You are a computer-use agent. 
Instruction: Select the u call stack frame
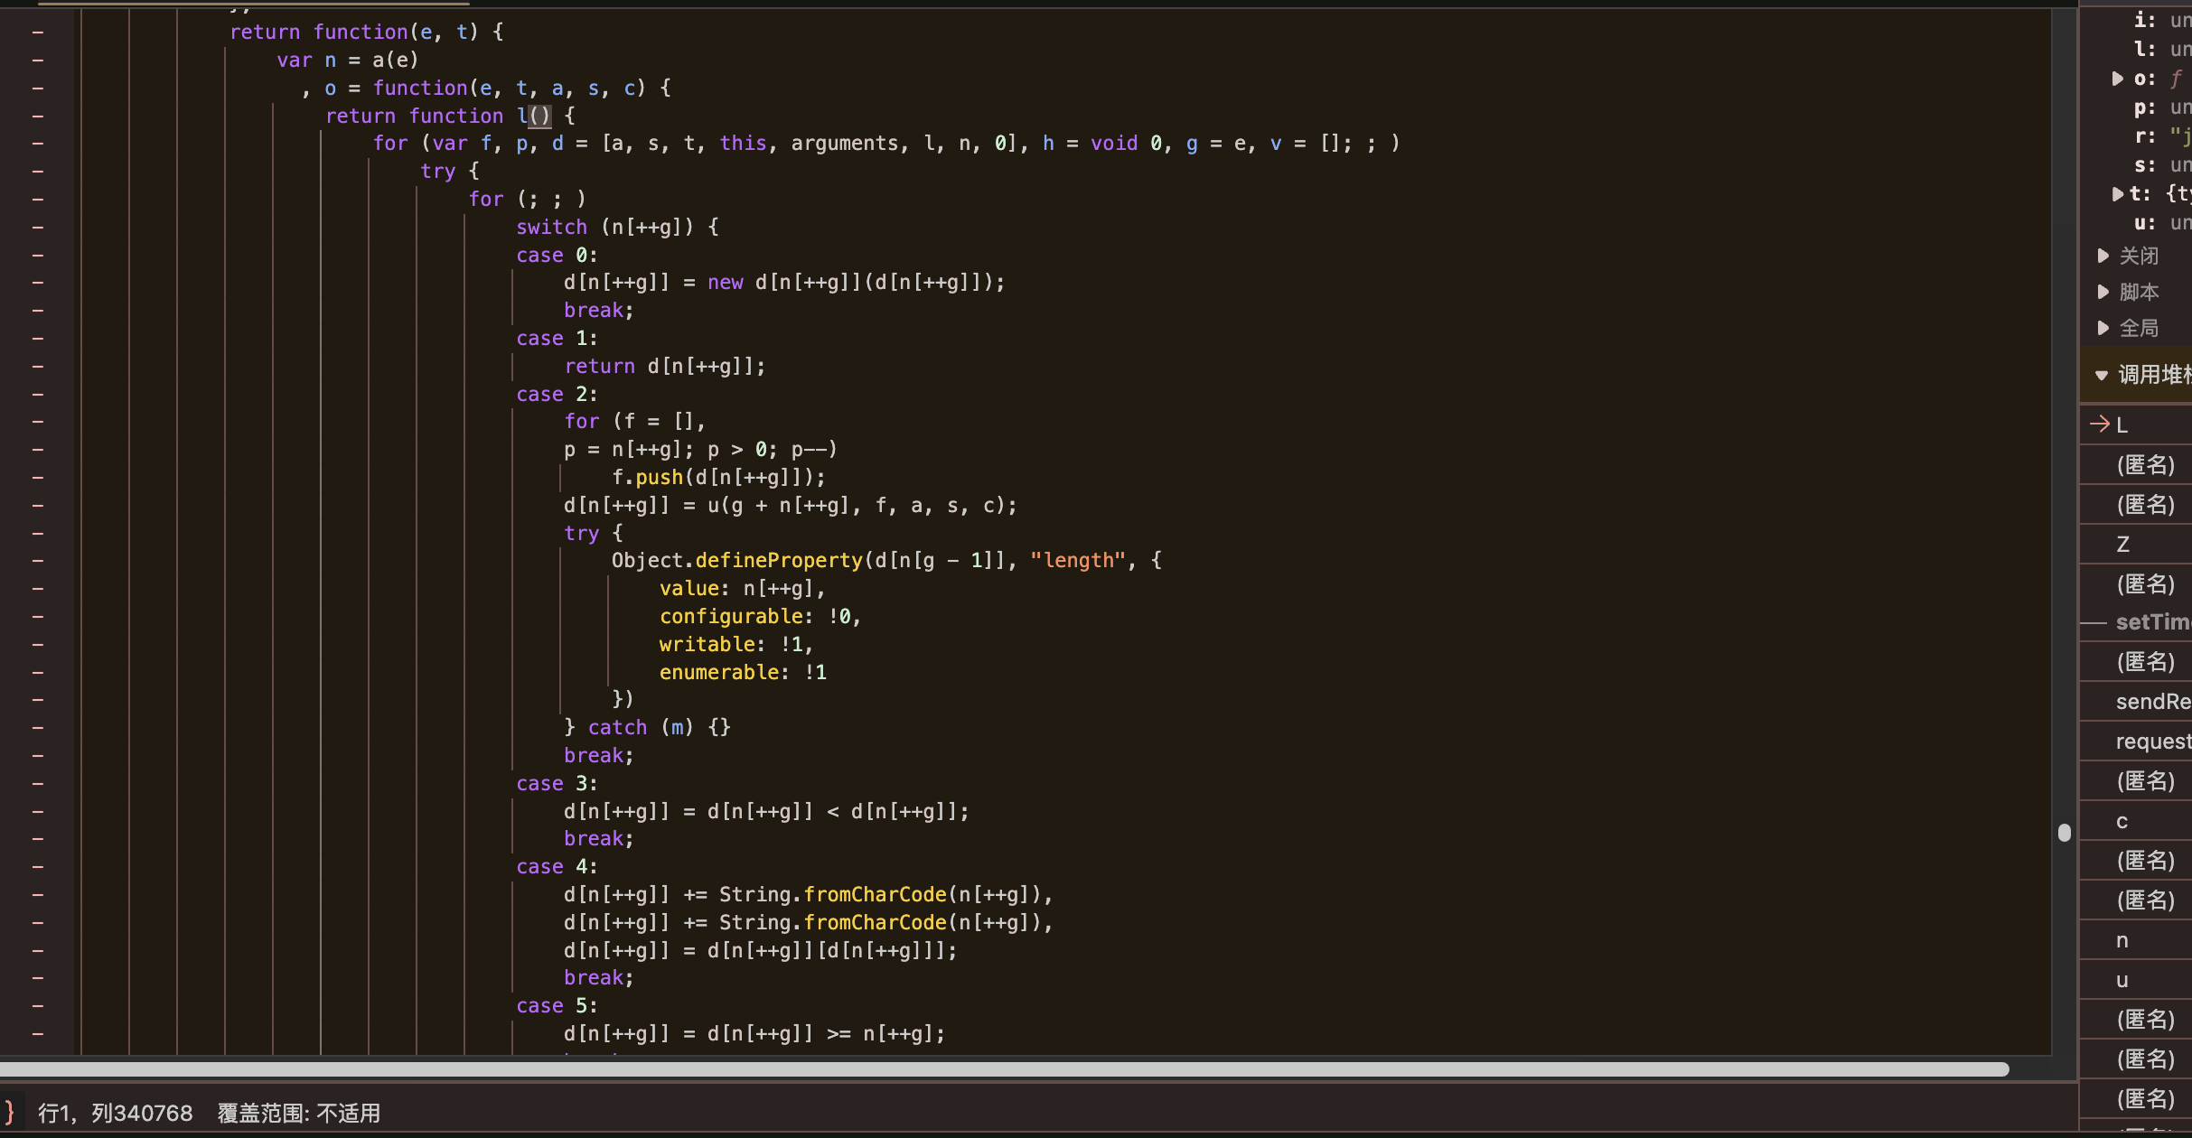tap(2138, 980)
